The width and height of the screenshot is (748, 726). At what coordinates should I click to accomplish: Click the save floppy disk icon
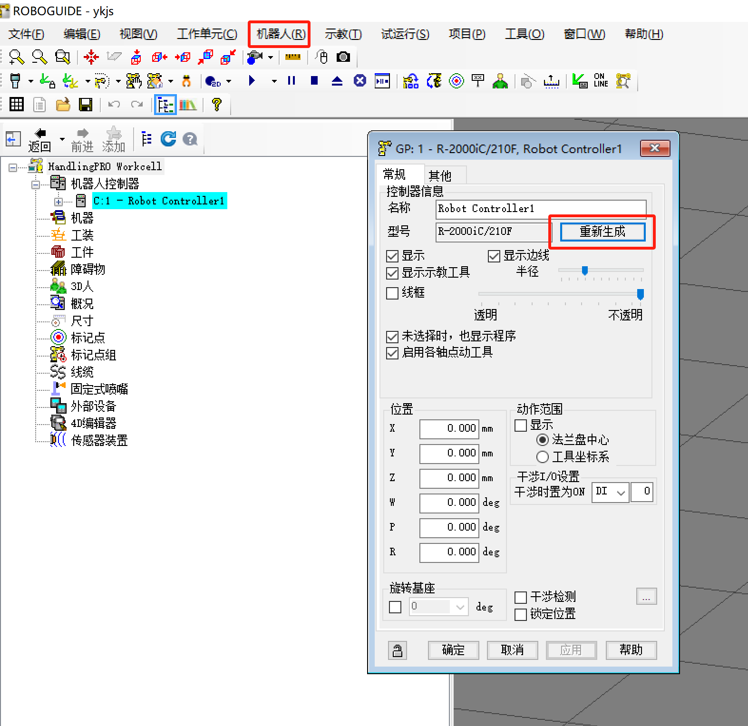(86, 105)
